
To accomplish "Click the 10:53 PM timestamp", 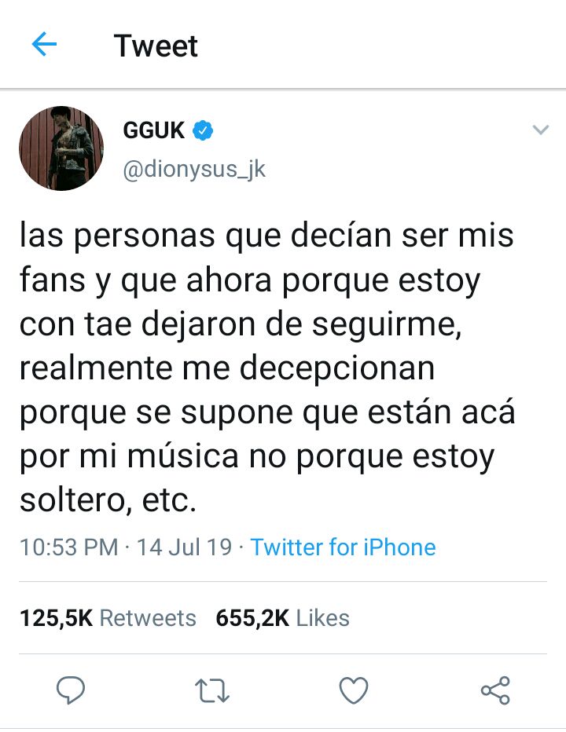I will click(x=68, y=547).
